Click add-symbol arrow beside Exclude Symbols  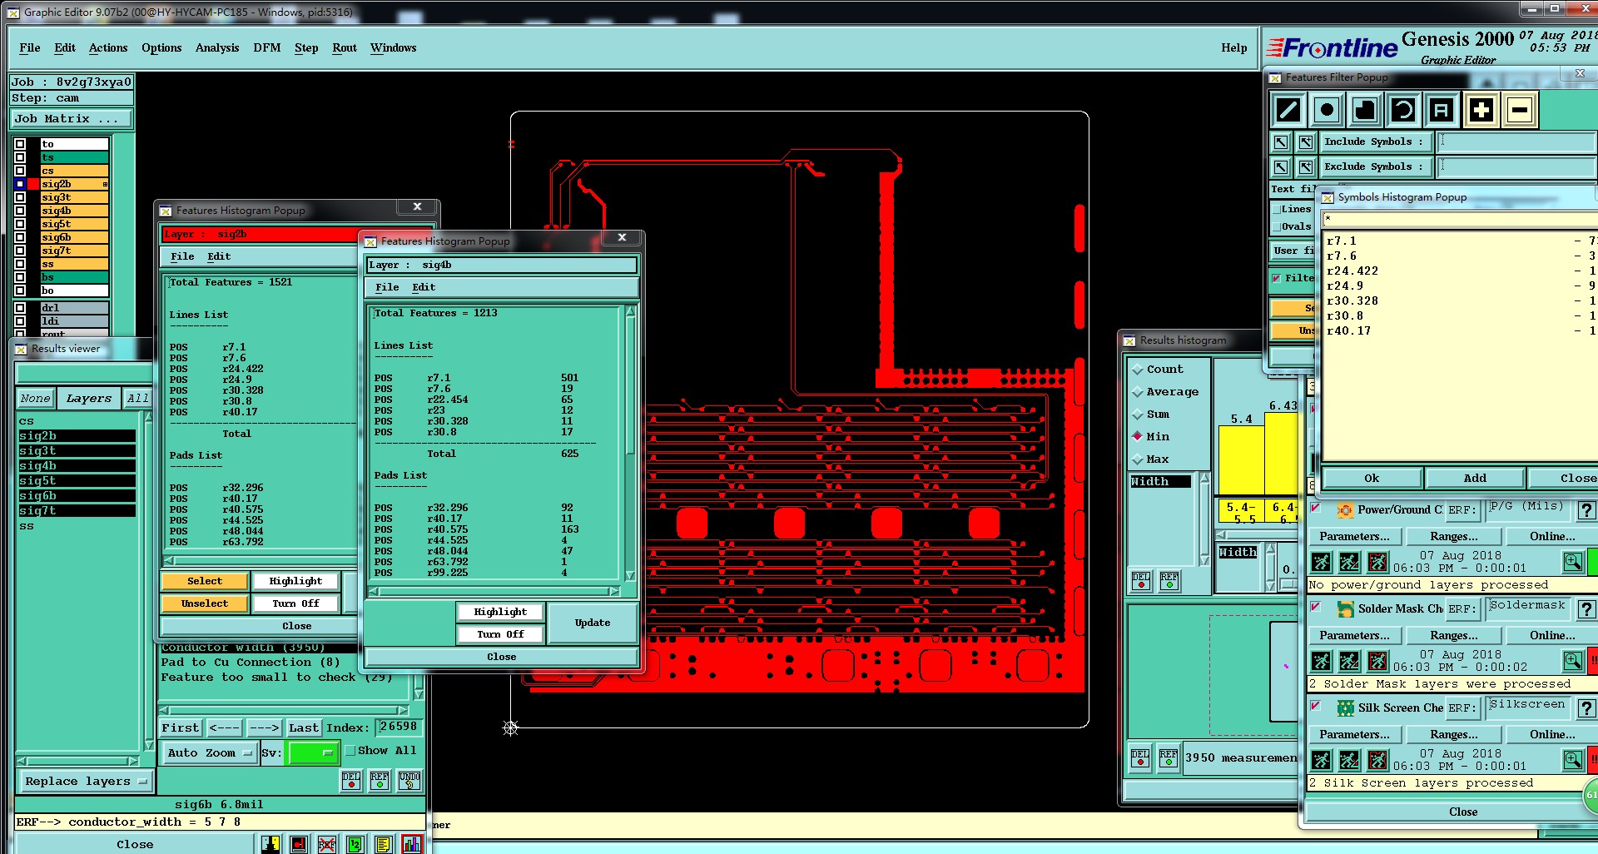pyautogui.click(x=1305, y=167)
